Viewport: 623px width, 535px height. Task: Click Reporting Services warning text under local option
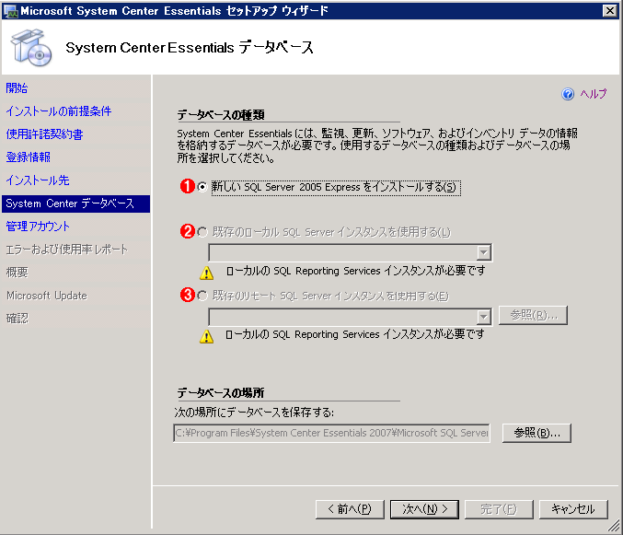[x=355, y=271]
